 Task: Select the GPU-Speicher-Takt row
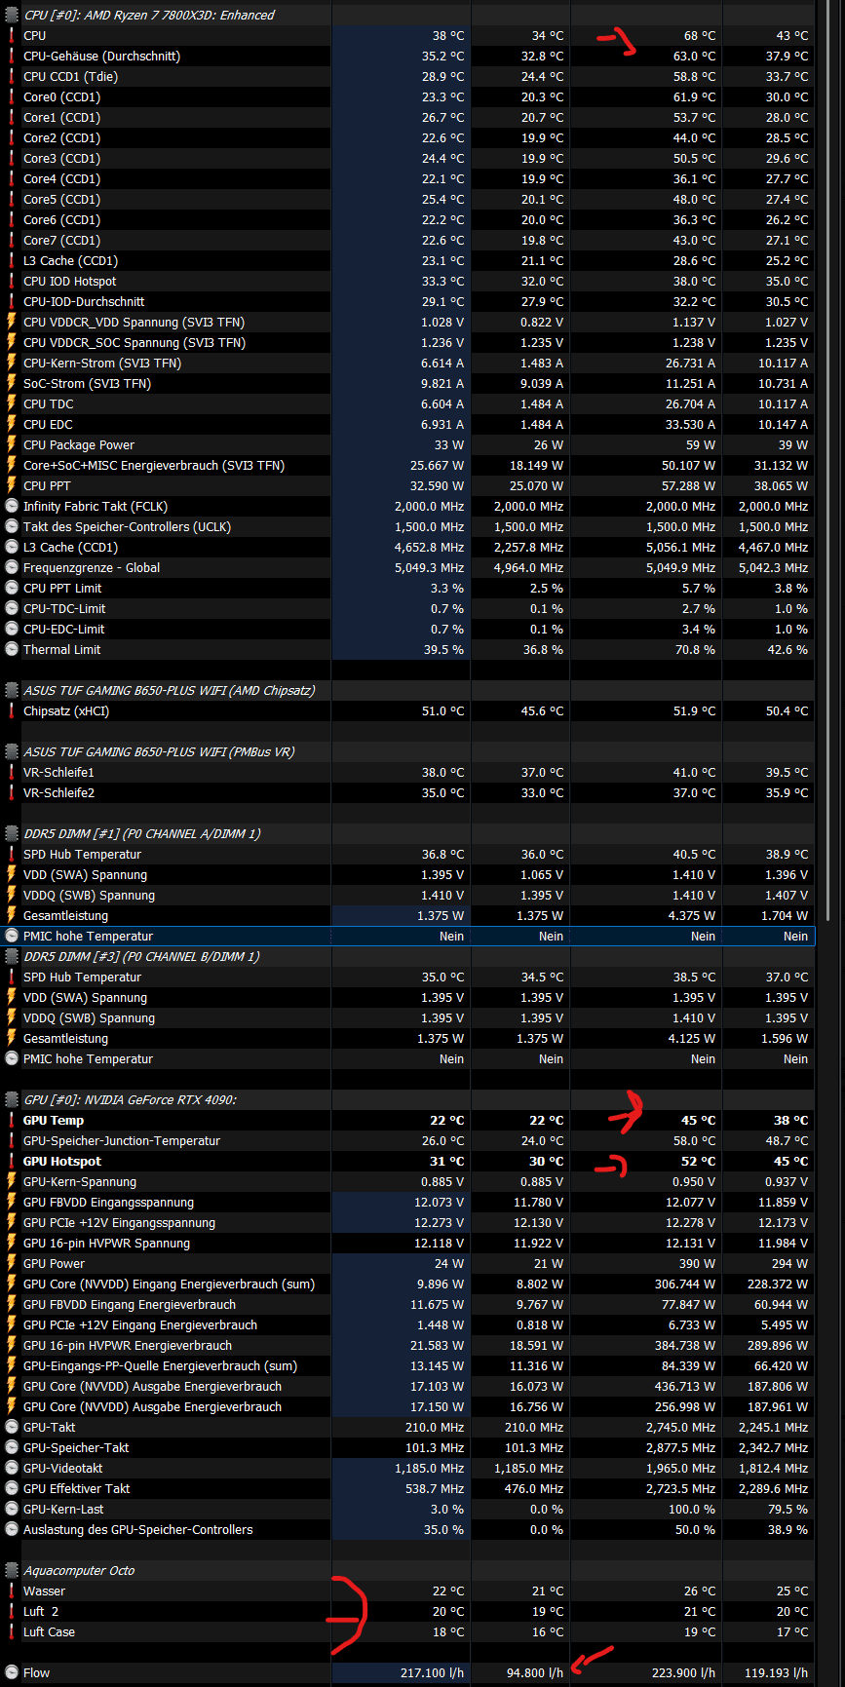407,1448
